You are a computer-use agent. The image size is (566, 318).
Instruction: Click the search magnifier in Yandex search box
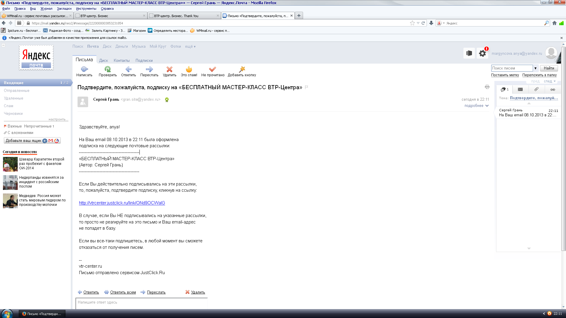click(x=547, y=23)
